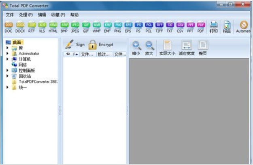This screenshot has width=253, height=165.
Task: Expand the Administrator tree node
Action: click(x=7, y=53)
